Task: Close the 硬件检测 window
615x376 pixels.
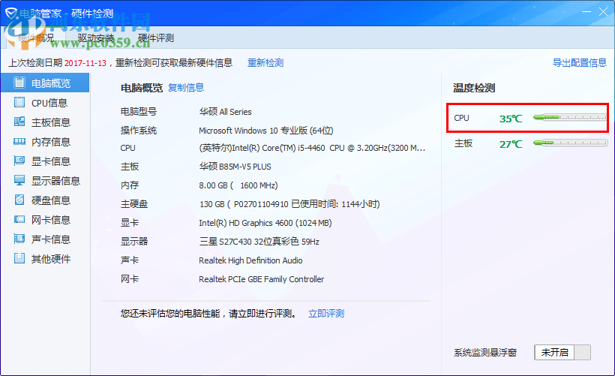Action: pos(603,12)
